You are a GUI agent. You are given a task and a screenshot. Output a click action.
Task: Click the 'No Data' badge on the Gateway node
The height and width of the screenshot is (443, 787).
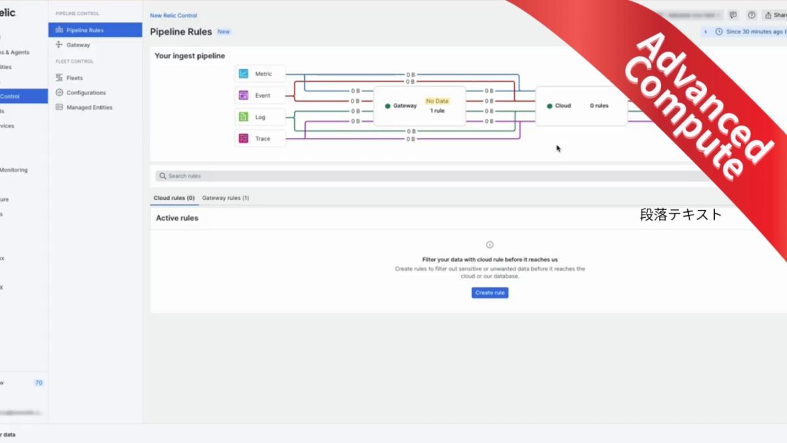[x=437, y=101]
